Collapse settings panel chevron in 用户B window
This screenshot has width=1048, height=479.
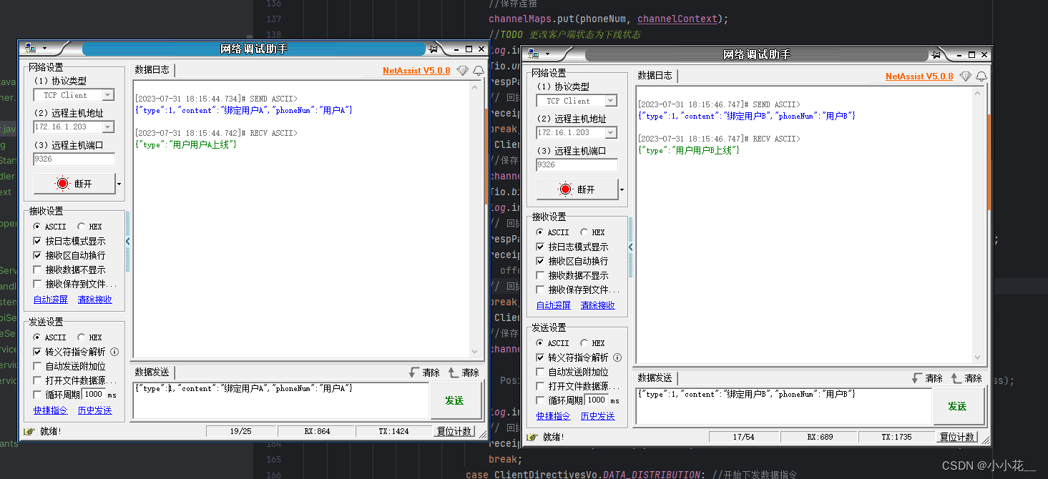point(631,247)
